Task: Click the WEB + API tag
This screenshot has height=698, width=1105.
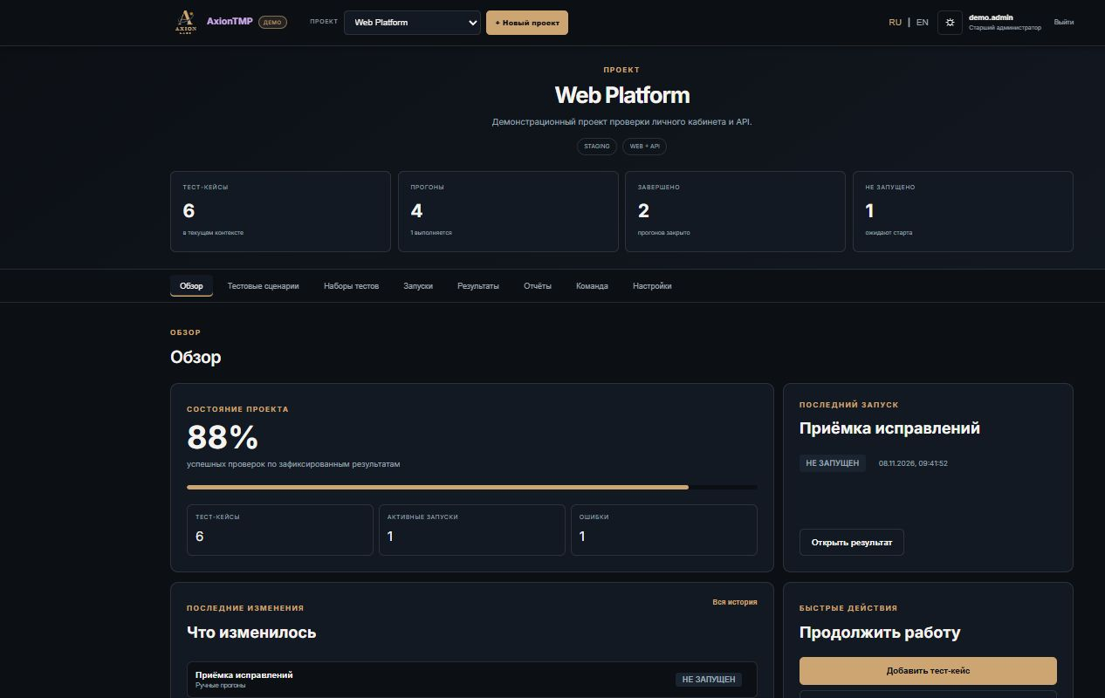Action: pos(645,147)
